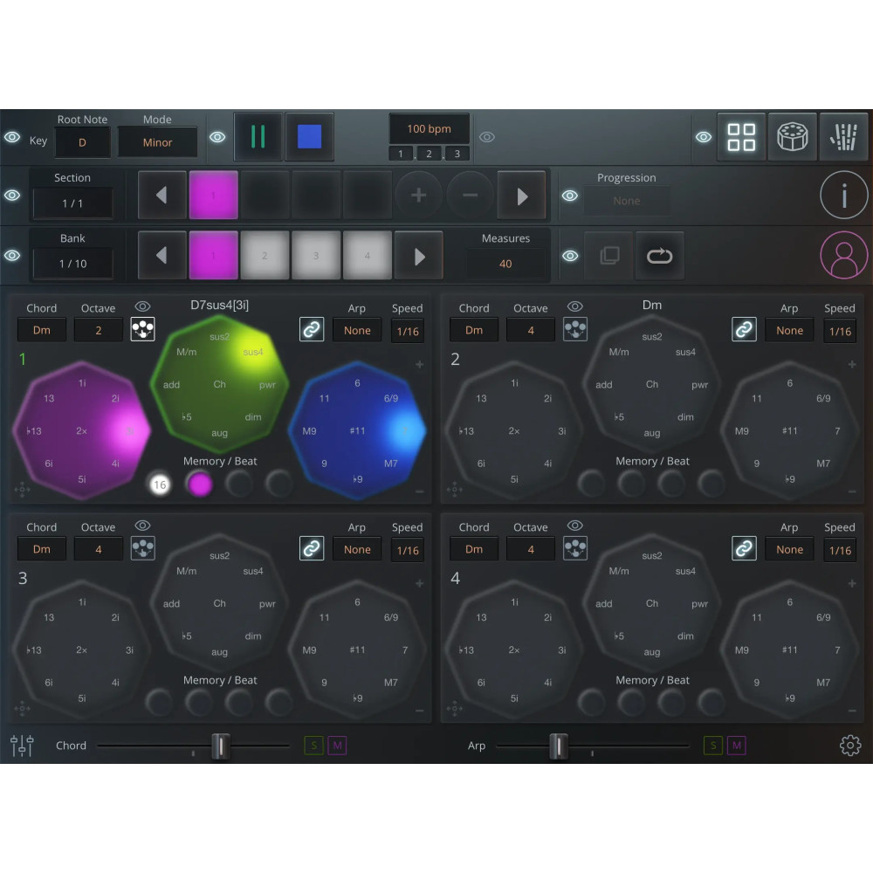This screenshot has height=873, width=873.
Task: Click the Progression None field
Action: [x=628, y=201]
